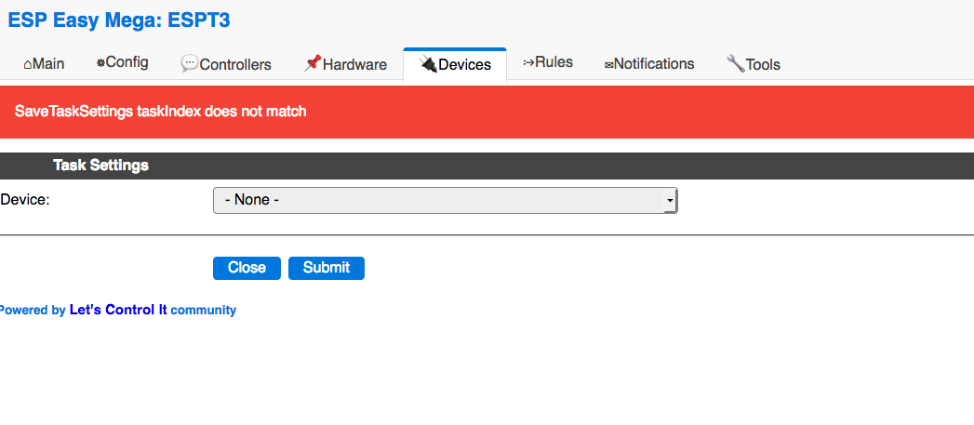Click the Device: label

(x=25, y=199)
